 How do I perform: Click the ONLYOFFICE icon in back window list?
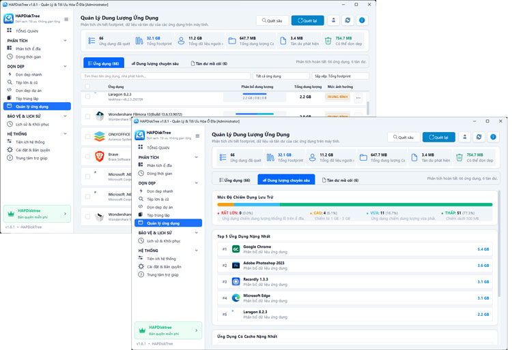pos(100,136)
